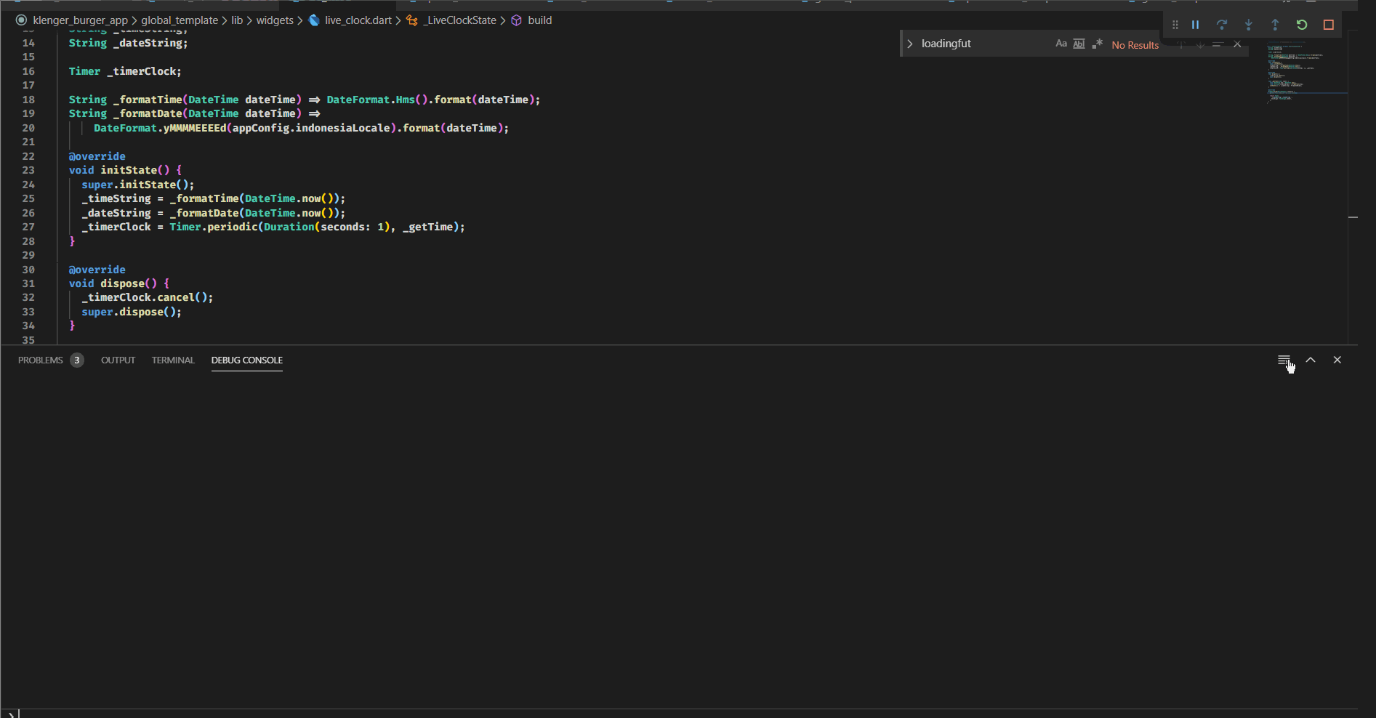The height and width of the screenshot is (718, 1376).
Task: Expand the search replace field
Action: 910,43
